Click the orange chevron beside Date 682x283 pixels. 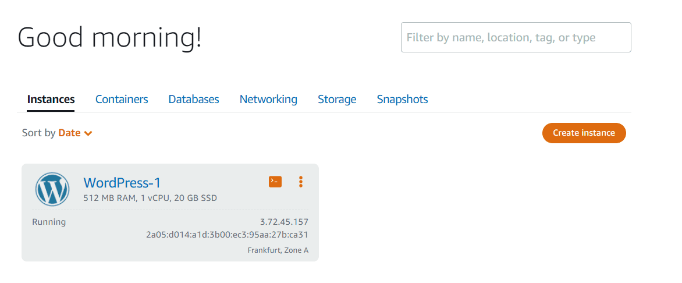[x=88, y=133]
